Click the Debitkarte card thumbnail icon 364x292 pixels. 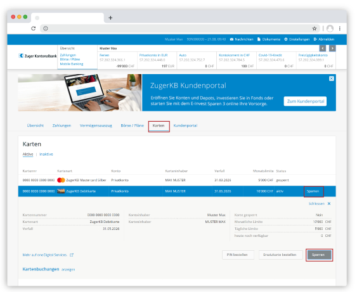[x=61, y=191]
